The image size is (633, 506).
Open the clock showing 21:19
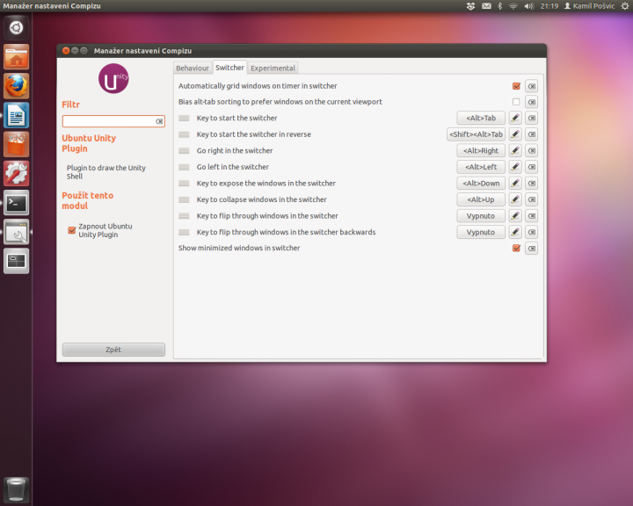[549, 6]
